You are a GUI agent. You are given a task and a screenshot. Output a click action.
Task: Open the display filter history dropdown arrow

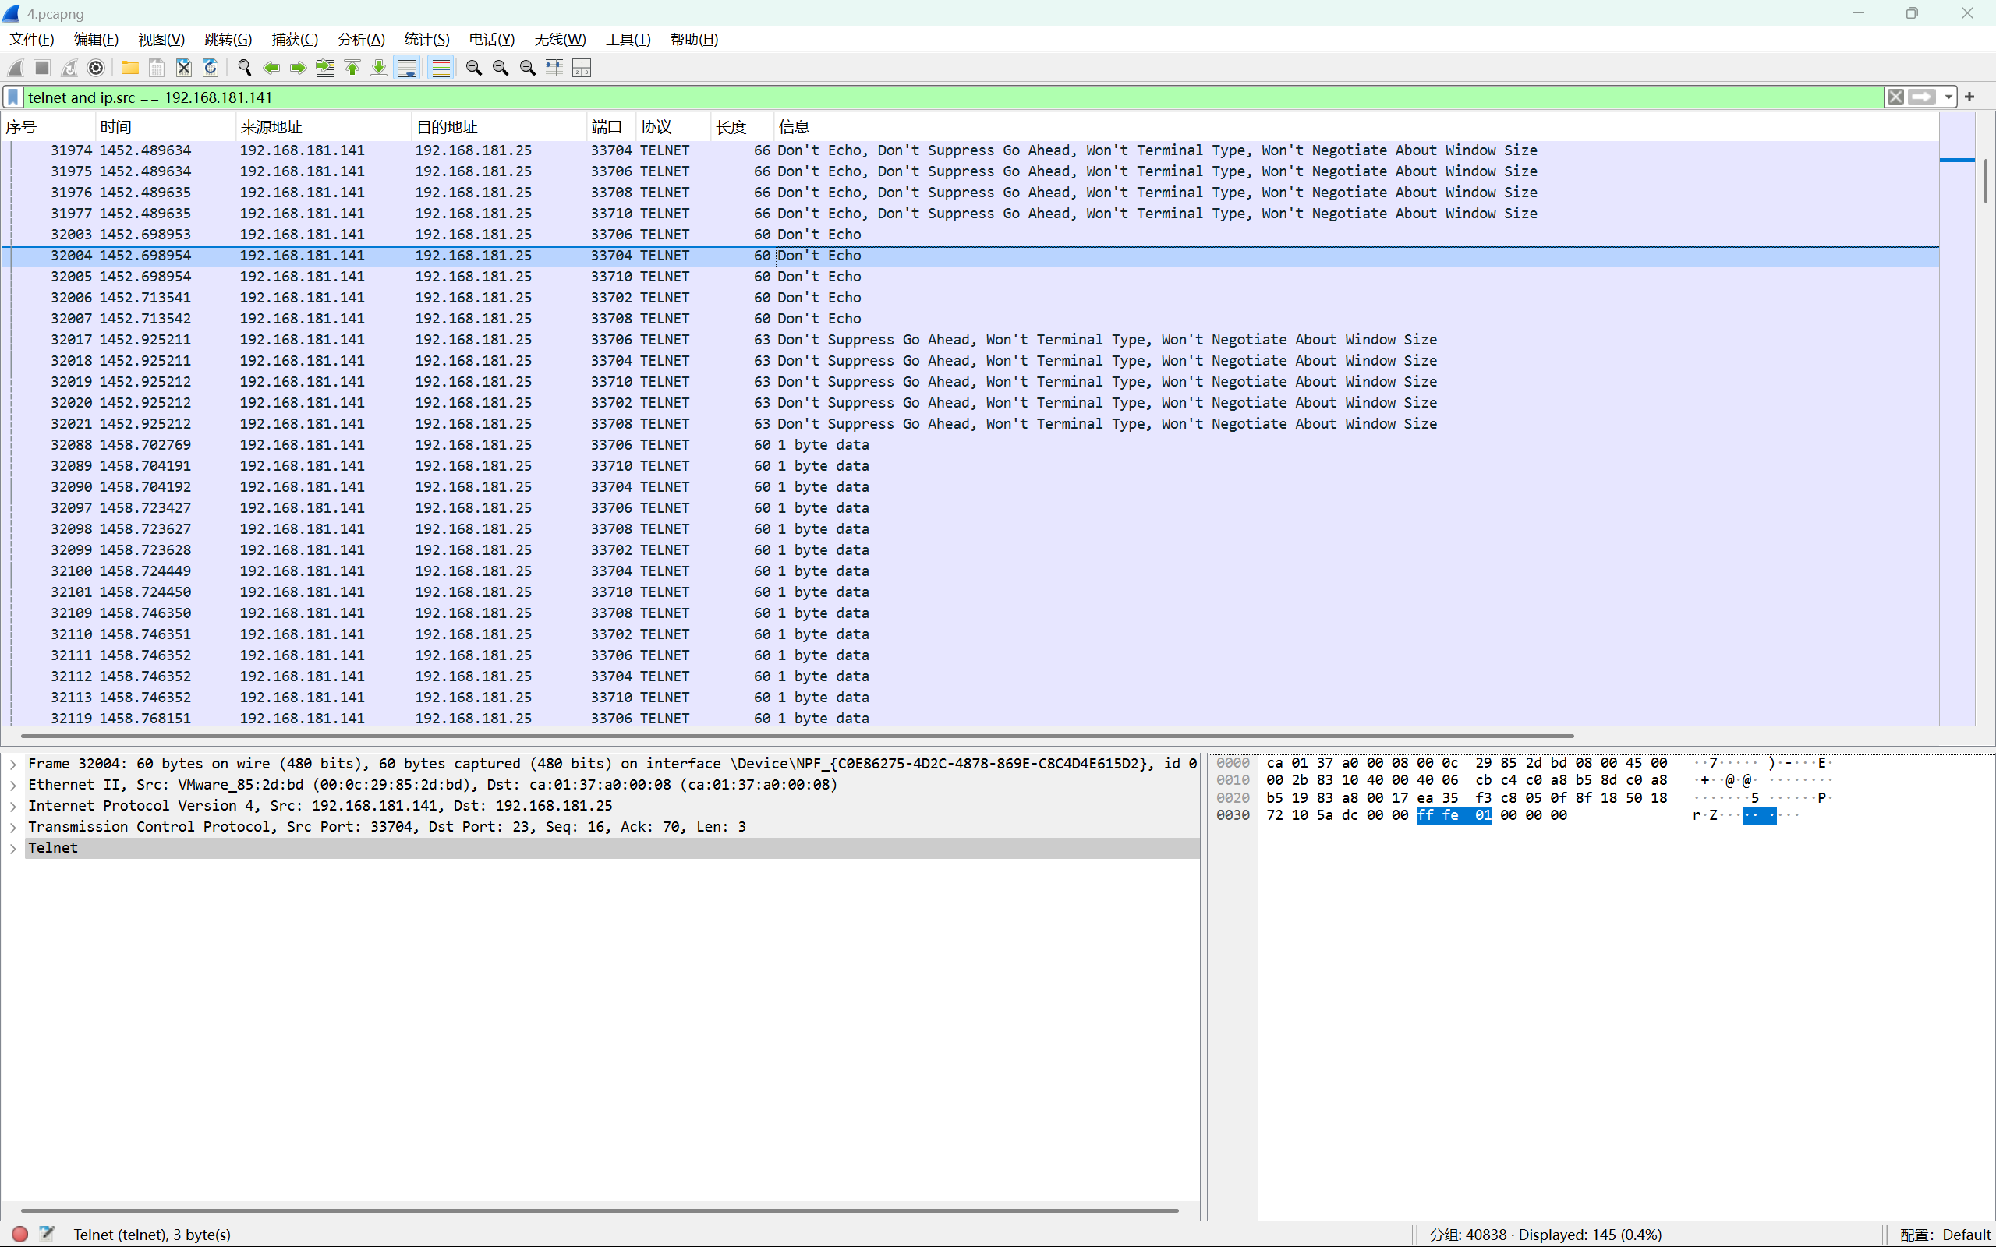coord(1948,97)
